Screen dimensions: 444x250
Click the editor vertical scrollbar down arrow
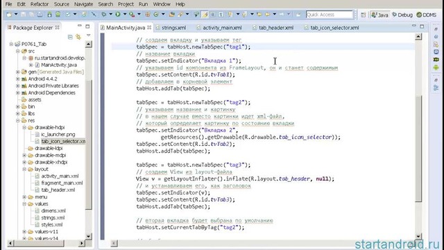pos(418,236)
